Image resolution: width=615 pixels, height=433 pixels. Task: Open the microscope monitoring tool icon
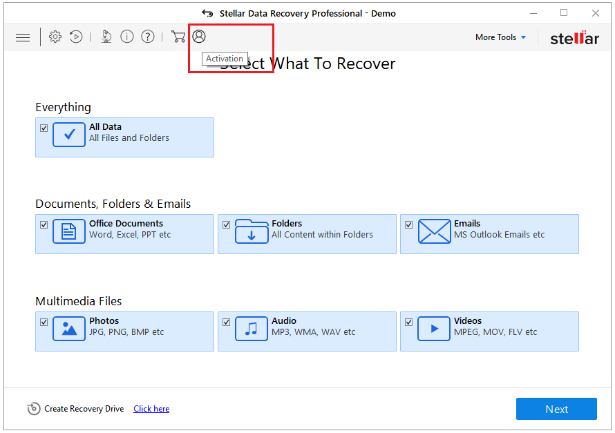tap(106, 37)
